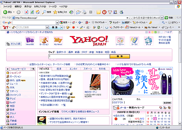Open the History toolbar icon
The height and width of the screenshot is (130, 182).
(x=71, y=12)
